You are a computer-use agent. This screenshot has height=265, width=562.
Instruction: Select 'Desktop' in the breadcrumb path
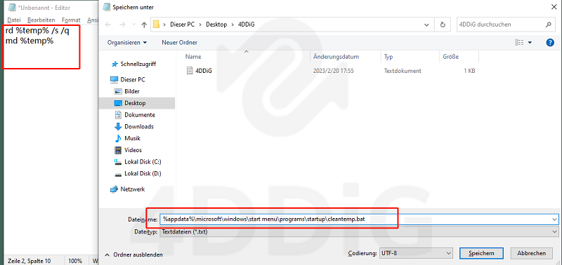[x=216, y=25]
